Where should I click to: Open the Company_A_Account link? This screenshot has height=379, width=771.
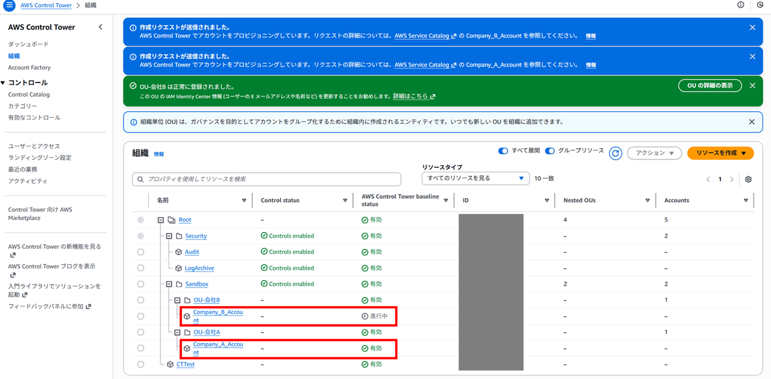pyautogui.click(x=217, y=344)
